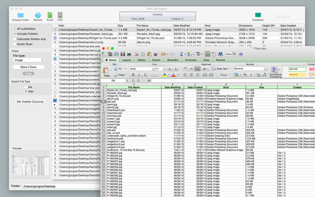
Task: Click the scissors Cut icon in Excel toolbar
Action: [136, 54]
